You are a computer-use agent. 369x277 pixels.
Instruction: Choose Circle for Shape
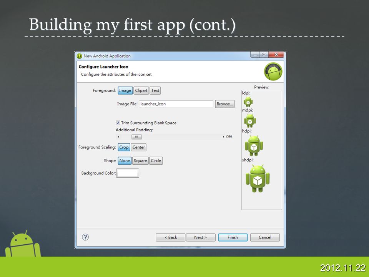pyautogui.click(x=156, y=161)
